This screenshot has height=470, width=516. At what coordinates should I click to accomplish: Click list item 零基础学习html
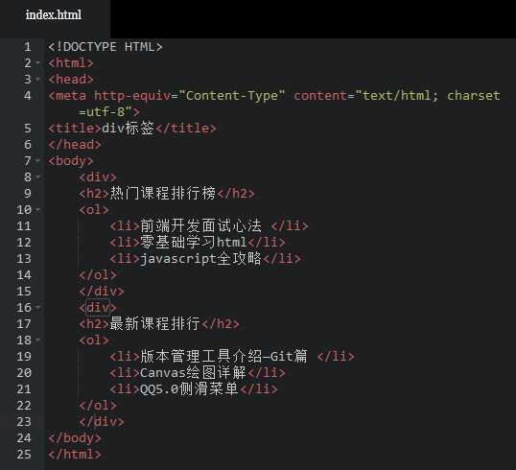point(194,243)
